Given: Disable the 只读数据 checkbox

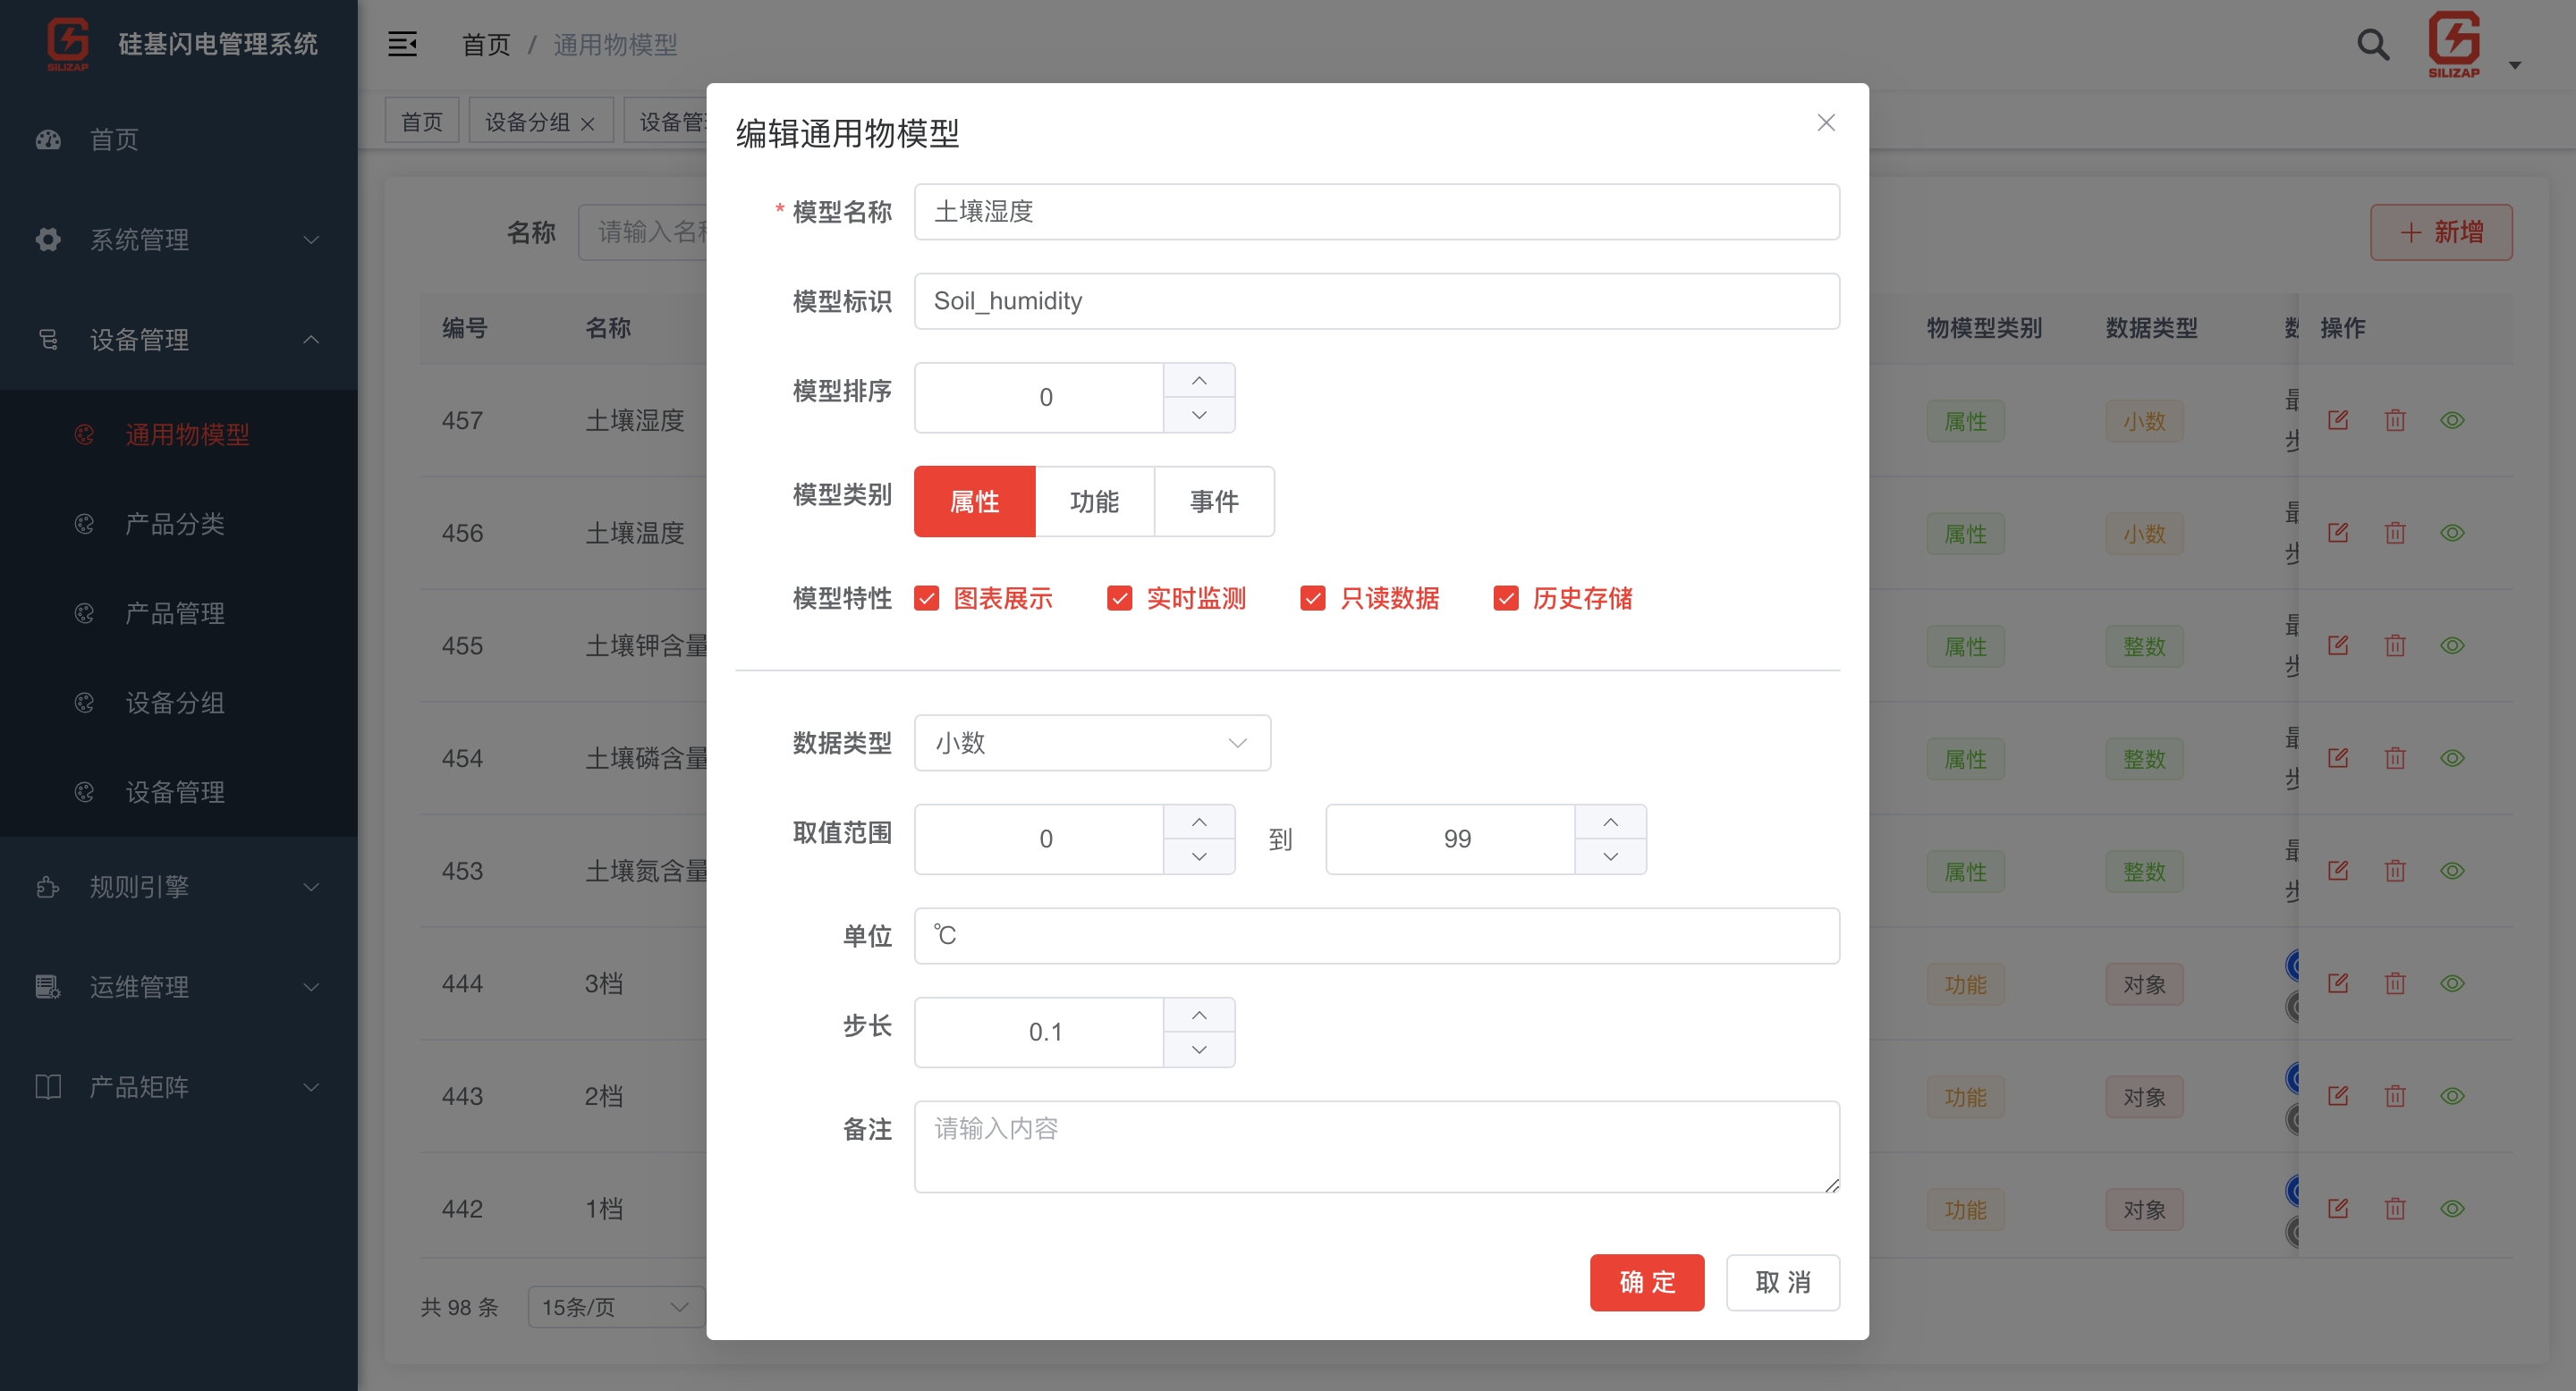Looking at the screenshot, I should (x=1312, y=597).
